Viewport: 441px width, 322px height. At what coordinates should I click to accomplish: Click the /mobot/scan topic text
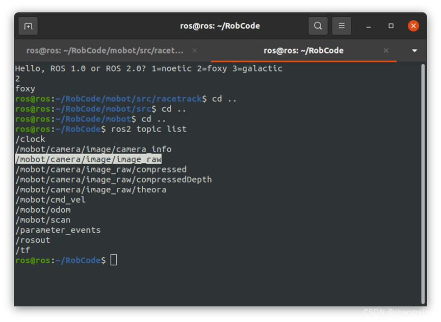coord(43,219)
